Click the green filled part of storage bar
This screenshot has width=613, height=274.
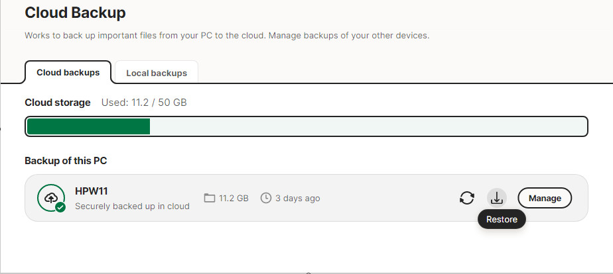(x=88, y=126)
